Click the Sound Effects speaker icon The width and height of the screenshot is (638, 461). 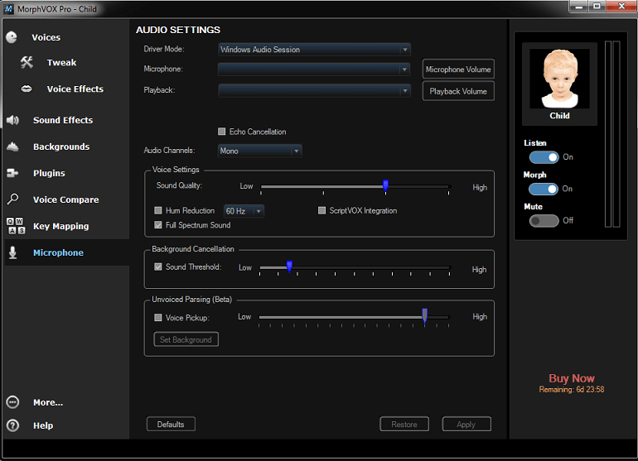(12, 120)
